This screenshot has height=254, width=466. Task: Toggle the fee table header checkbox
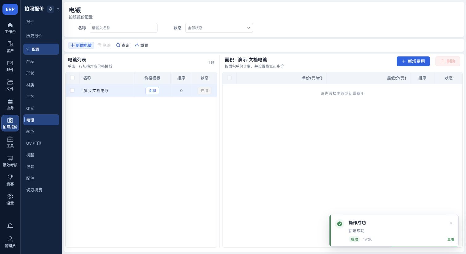click(229, 78)
